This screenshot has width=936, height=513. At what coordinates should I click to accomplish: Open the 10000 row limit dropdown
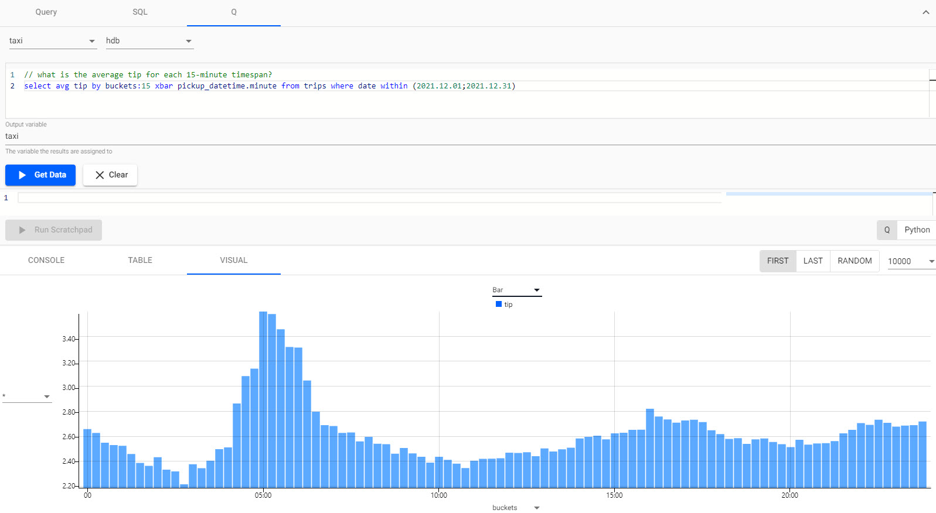(x=911, y=262)
